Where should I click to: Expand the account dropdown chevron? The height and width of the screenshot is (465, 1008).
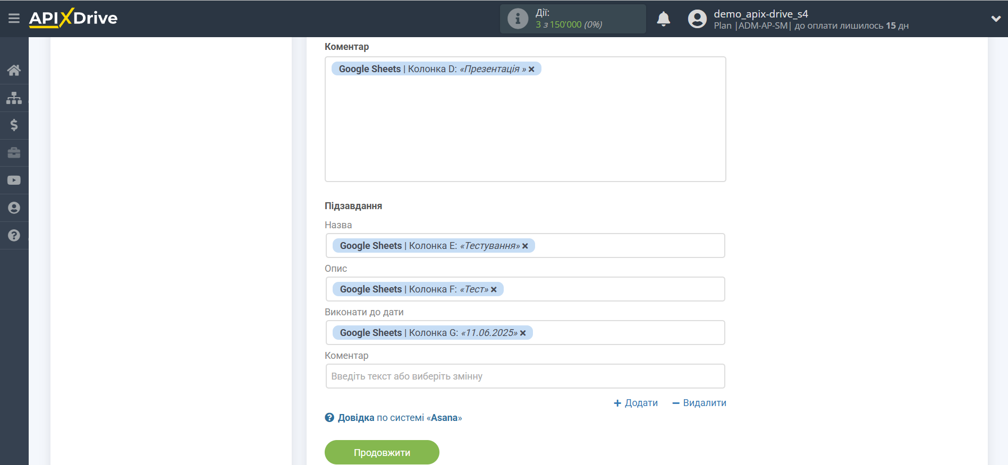click(996, 19)
